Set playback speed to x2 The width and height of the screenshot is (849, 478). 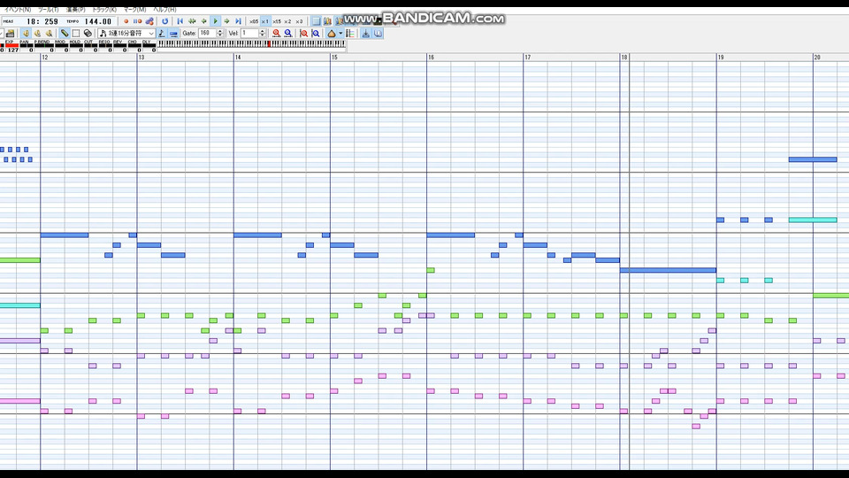[x=287, y=21]
